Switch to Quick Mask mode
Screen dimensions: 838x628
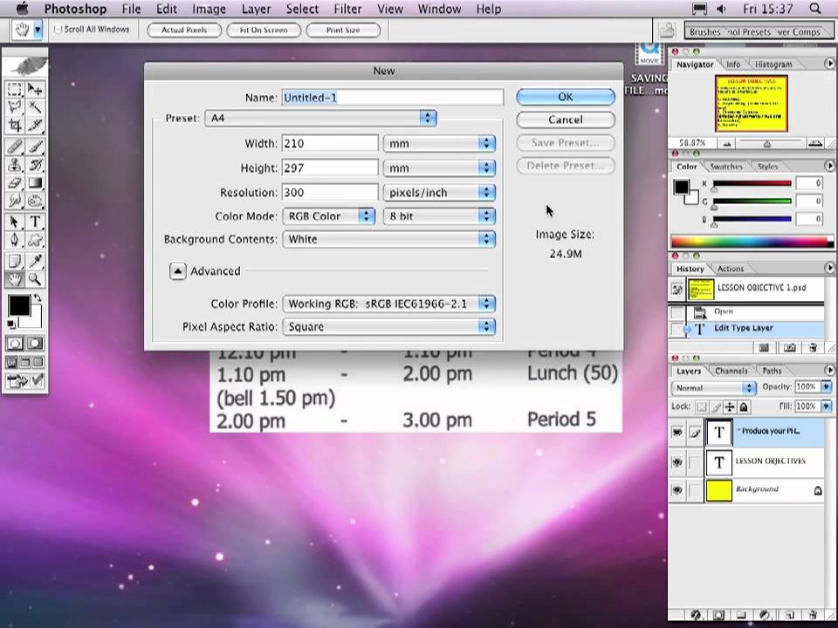pos(35,344)
